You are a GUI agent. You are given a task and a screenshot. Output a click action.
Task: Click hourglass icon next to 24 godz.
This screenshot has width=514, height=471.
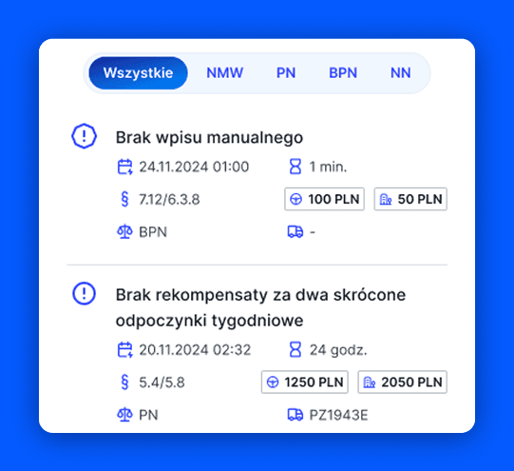pos(295,349)
